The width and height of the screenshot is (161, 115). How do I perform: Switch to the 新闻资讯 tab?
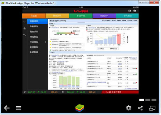coord(57,16)
